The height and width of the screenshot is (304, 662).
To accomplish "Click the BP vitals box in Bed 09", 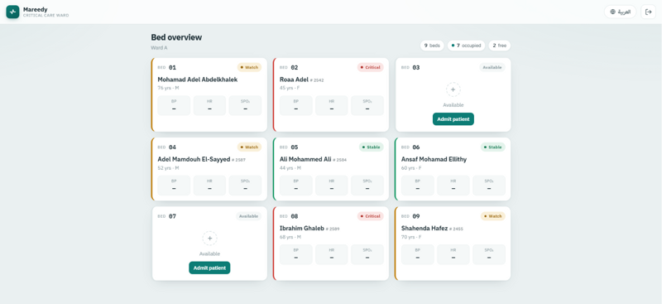I will pos(418,254).
